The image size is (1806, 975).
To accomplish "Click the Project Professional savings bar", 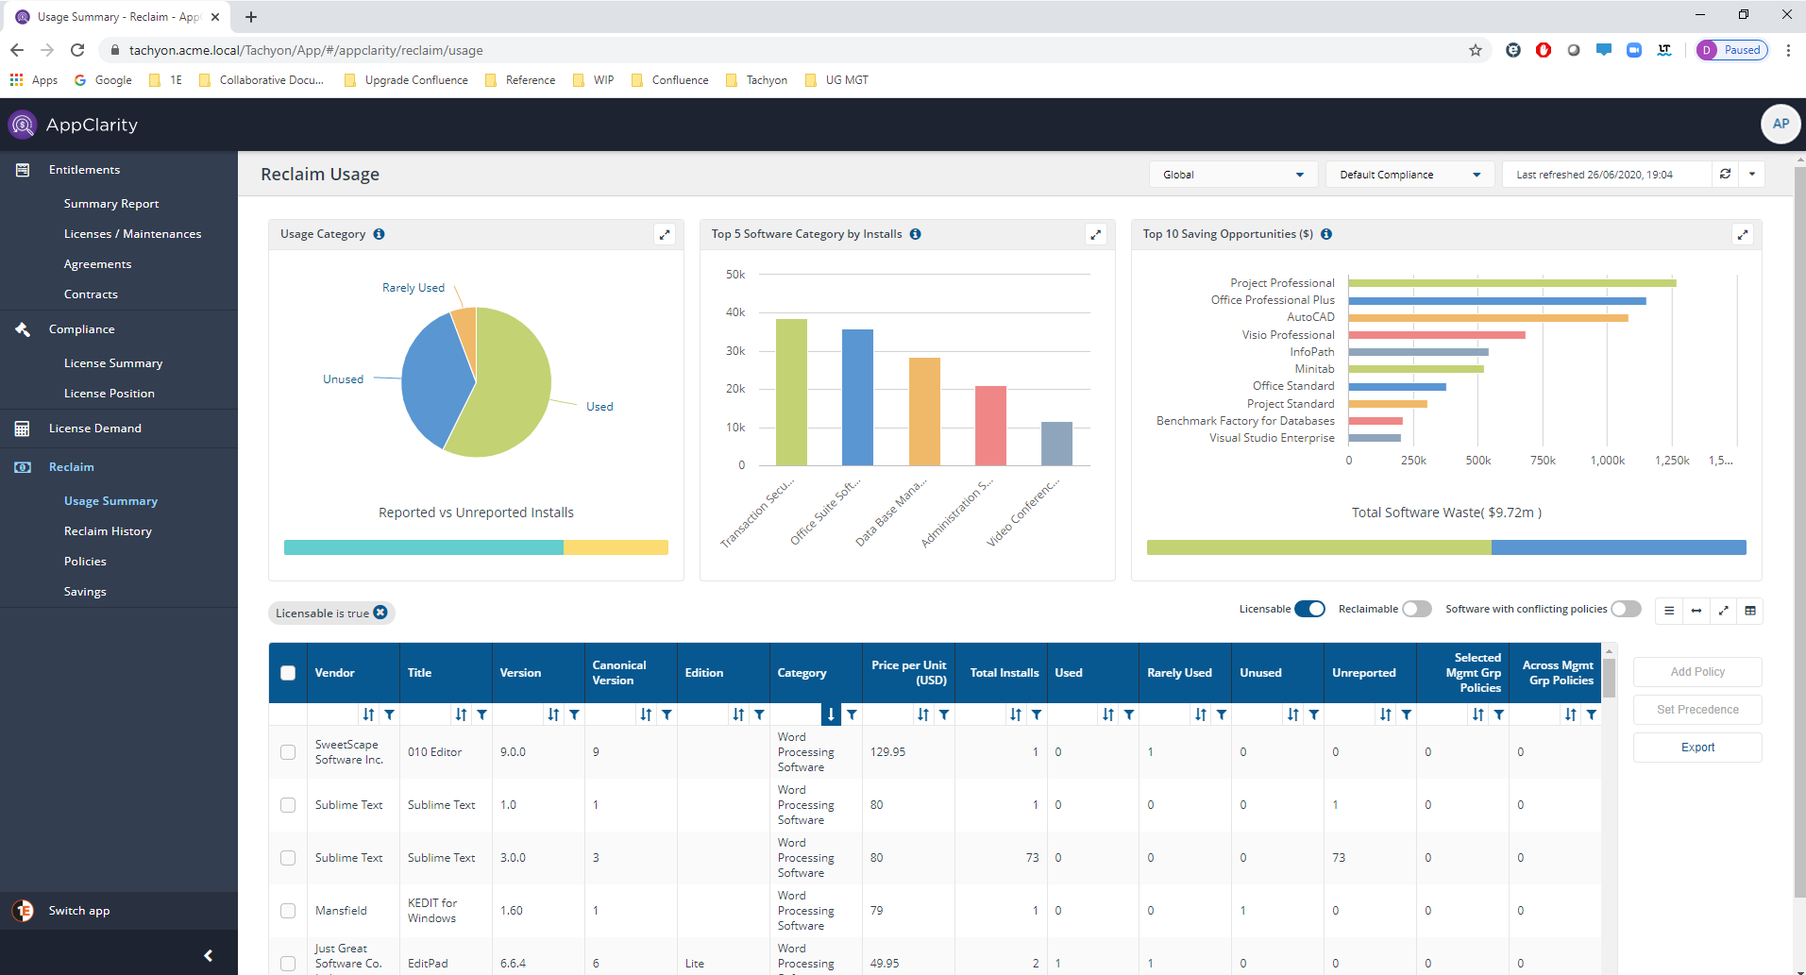I will click(x=1512, y=283).
